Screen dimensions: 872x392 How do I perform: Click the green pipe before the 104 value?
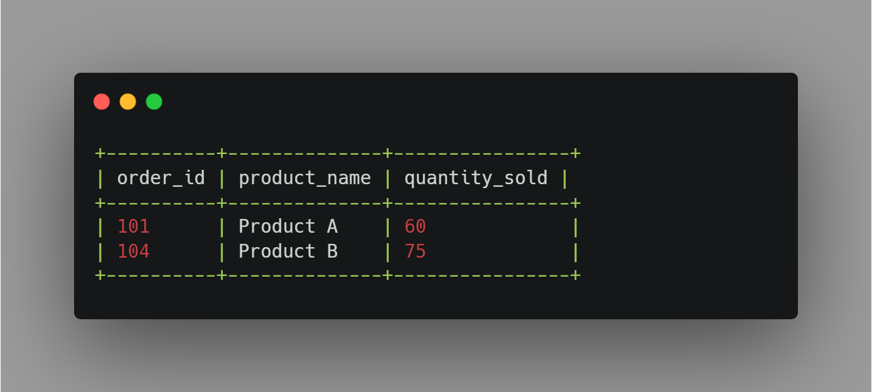(x=100, y=251)
